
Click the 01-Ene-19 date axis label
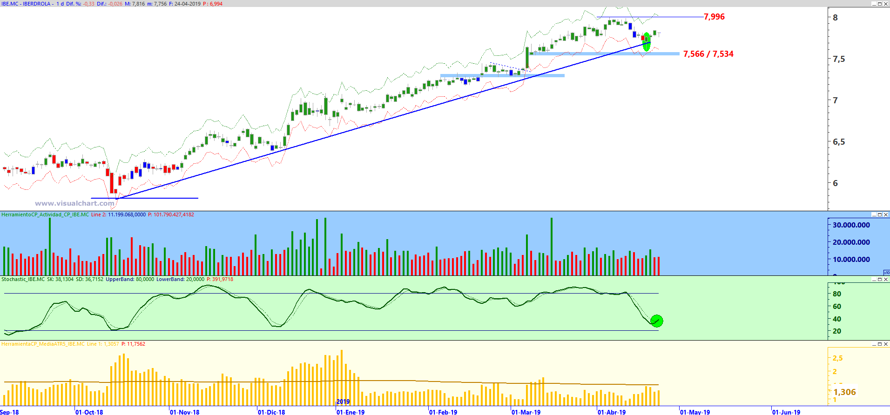coord(351,412)
